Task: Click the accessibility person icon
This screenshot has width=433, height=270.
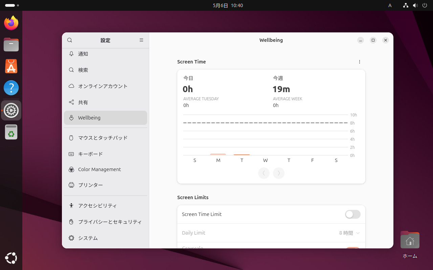Action: pyautogui.click(x=71, y=206)
